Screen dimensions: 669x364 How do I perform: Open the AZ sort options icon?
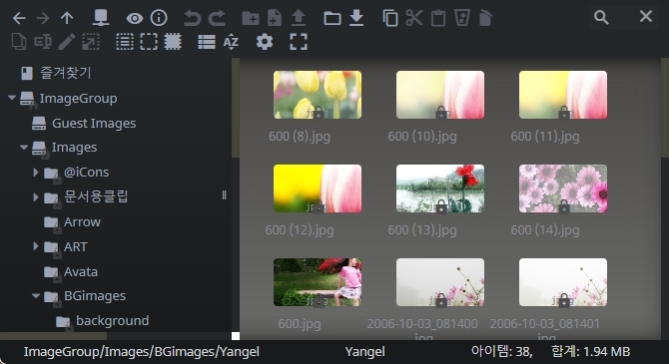click(x=231, y=42)
